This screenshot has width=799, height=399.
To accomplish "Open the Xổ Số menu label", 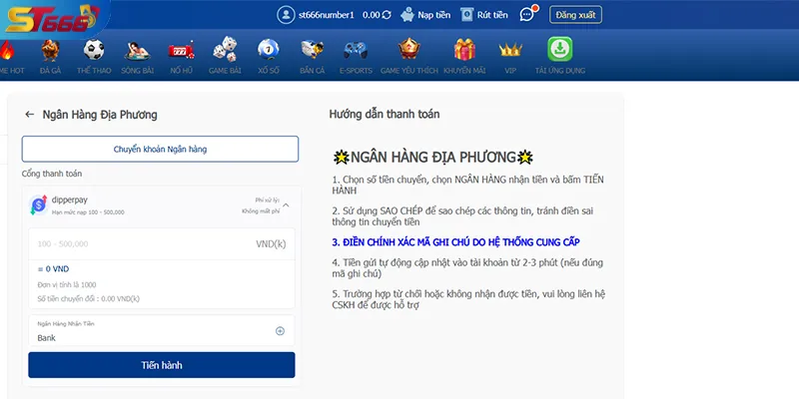I will (268, 71).
